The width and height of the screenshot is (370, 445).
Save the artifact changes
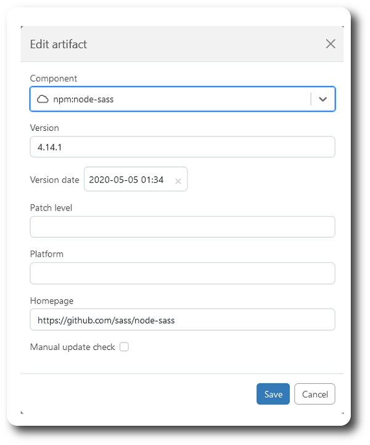[x=273, y=394]
